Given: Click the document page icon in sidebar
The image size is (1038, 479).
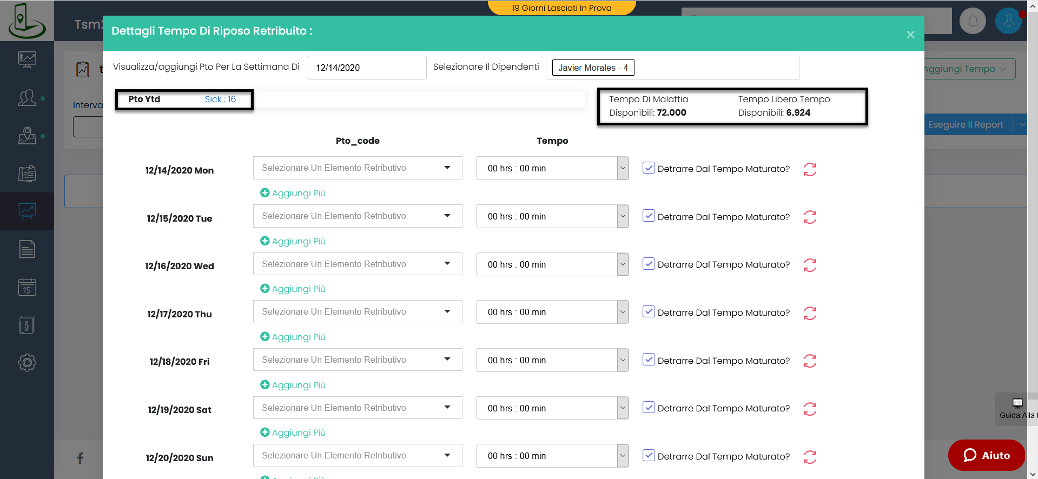Looking at the screenshot, I should pos(27,249).
